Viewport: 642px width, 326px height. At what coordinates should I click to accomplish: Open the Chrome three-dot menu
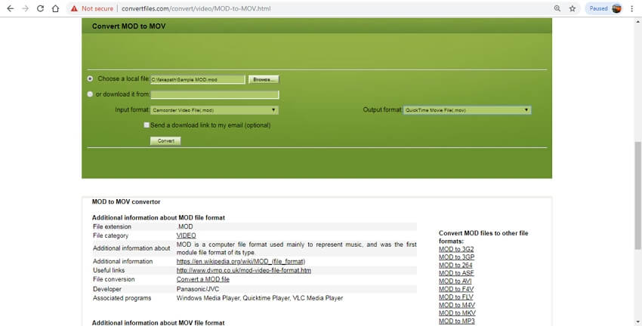click(631, 8)
